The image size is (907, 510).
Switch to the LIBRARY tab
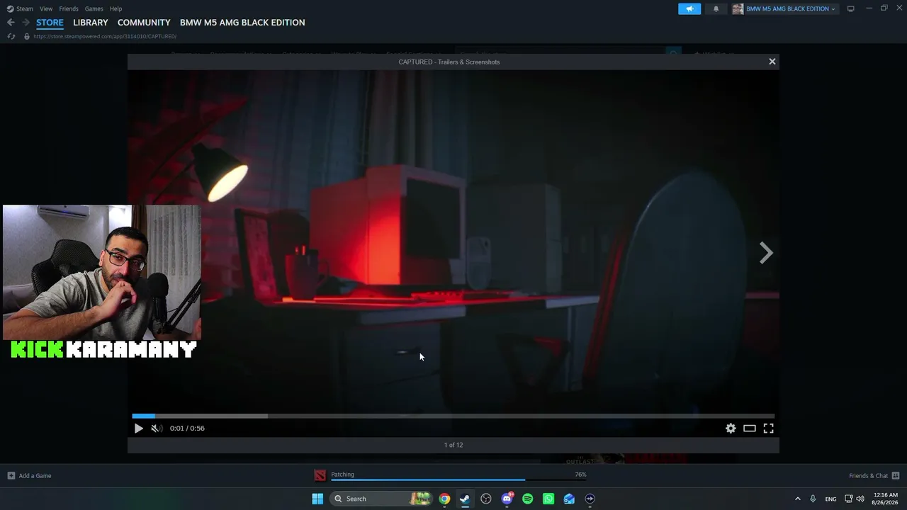point(91,23)
